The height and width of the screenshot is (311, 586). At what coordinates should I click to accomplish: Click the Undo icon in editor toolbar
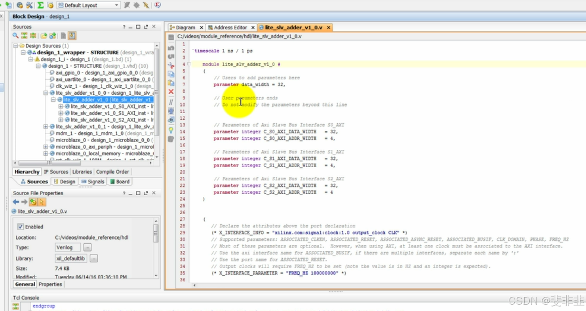171,48
